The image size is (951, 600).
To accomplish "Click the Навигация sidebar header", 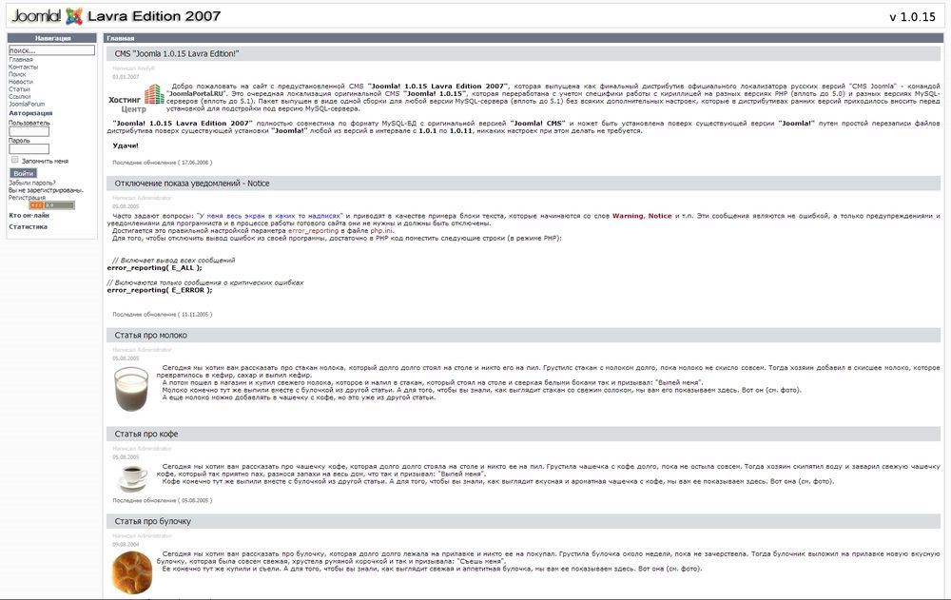I will click(52, 38).
